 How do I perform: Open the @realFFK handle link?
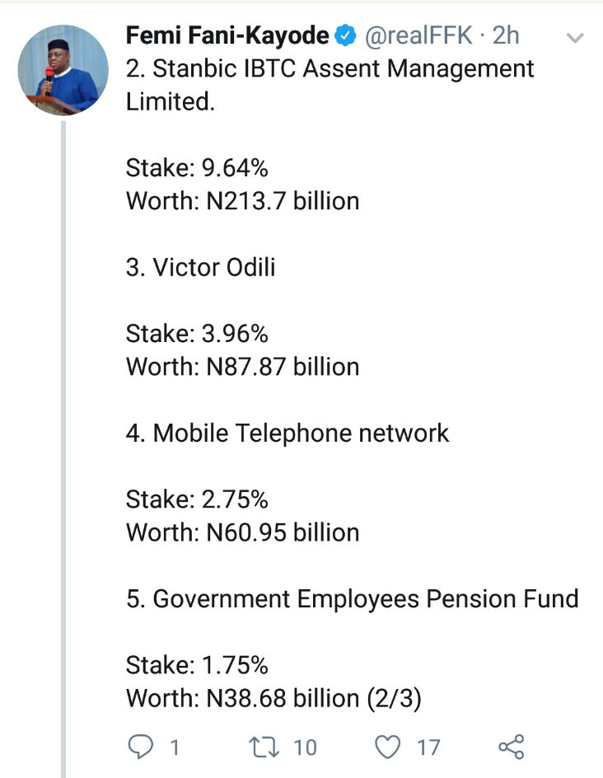click(x=418, y=36)
